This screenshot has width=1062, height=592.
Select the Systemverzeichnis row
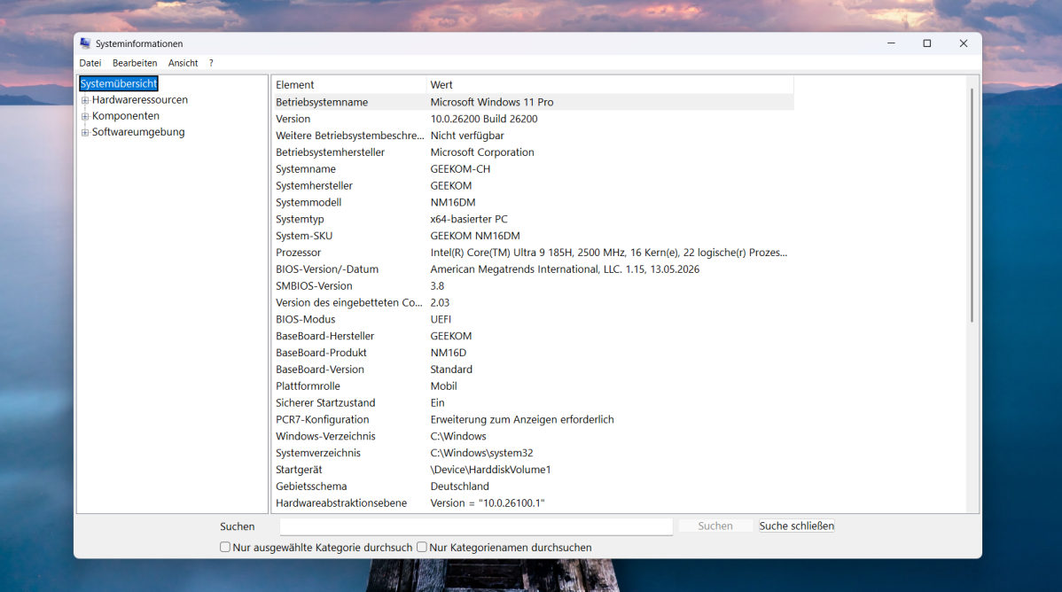tap(533, 453)
